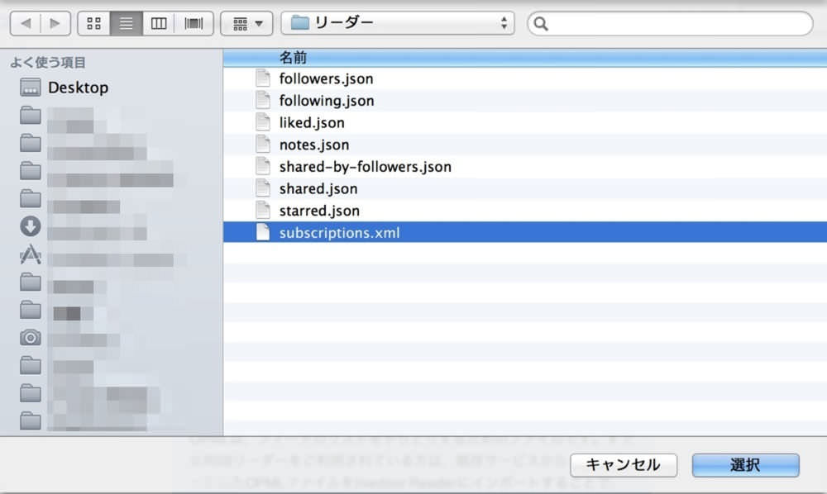Switch to list view
The width and height of the screenshot is (827, 494).
(x=126, y=23)
